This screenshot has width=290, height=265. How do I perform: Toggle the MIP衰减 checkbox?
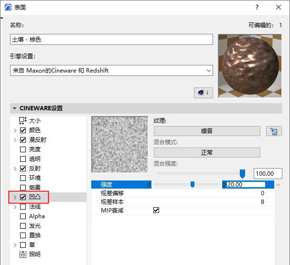pyautogui.click(x=156, y=210)
